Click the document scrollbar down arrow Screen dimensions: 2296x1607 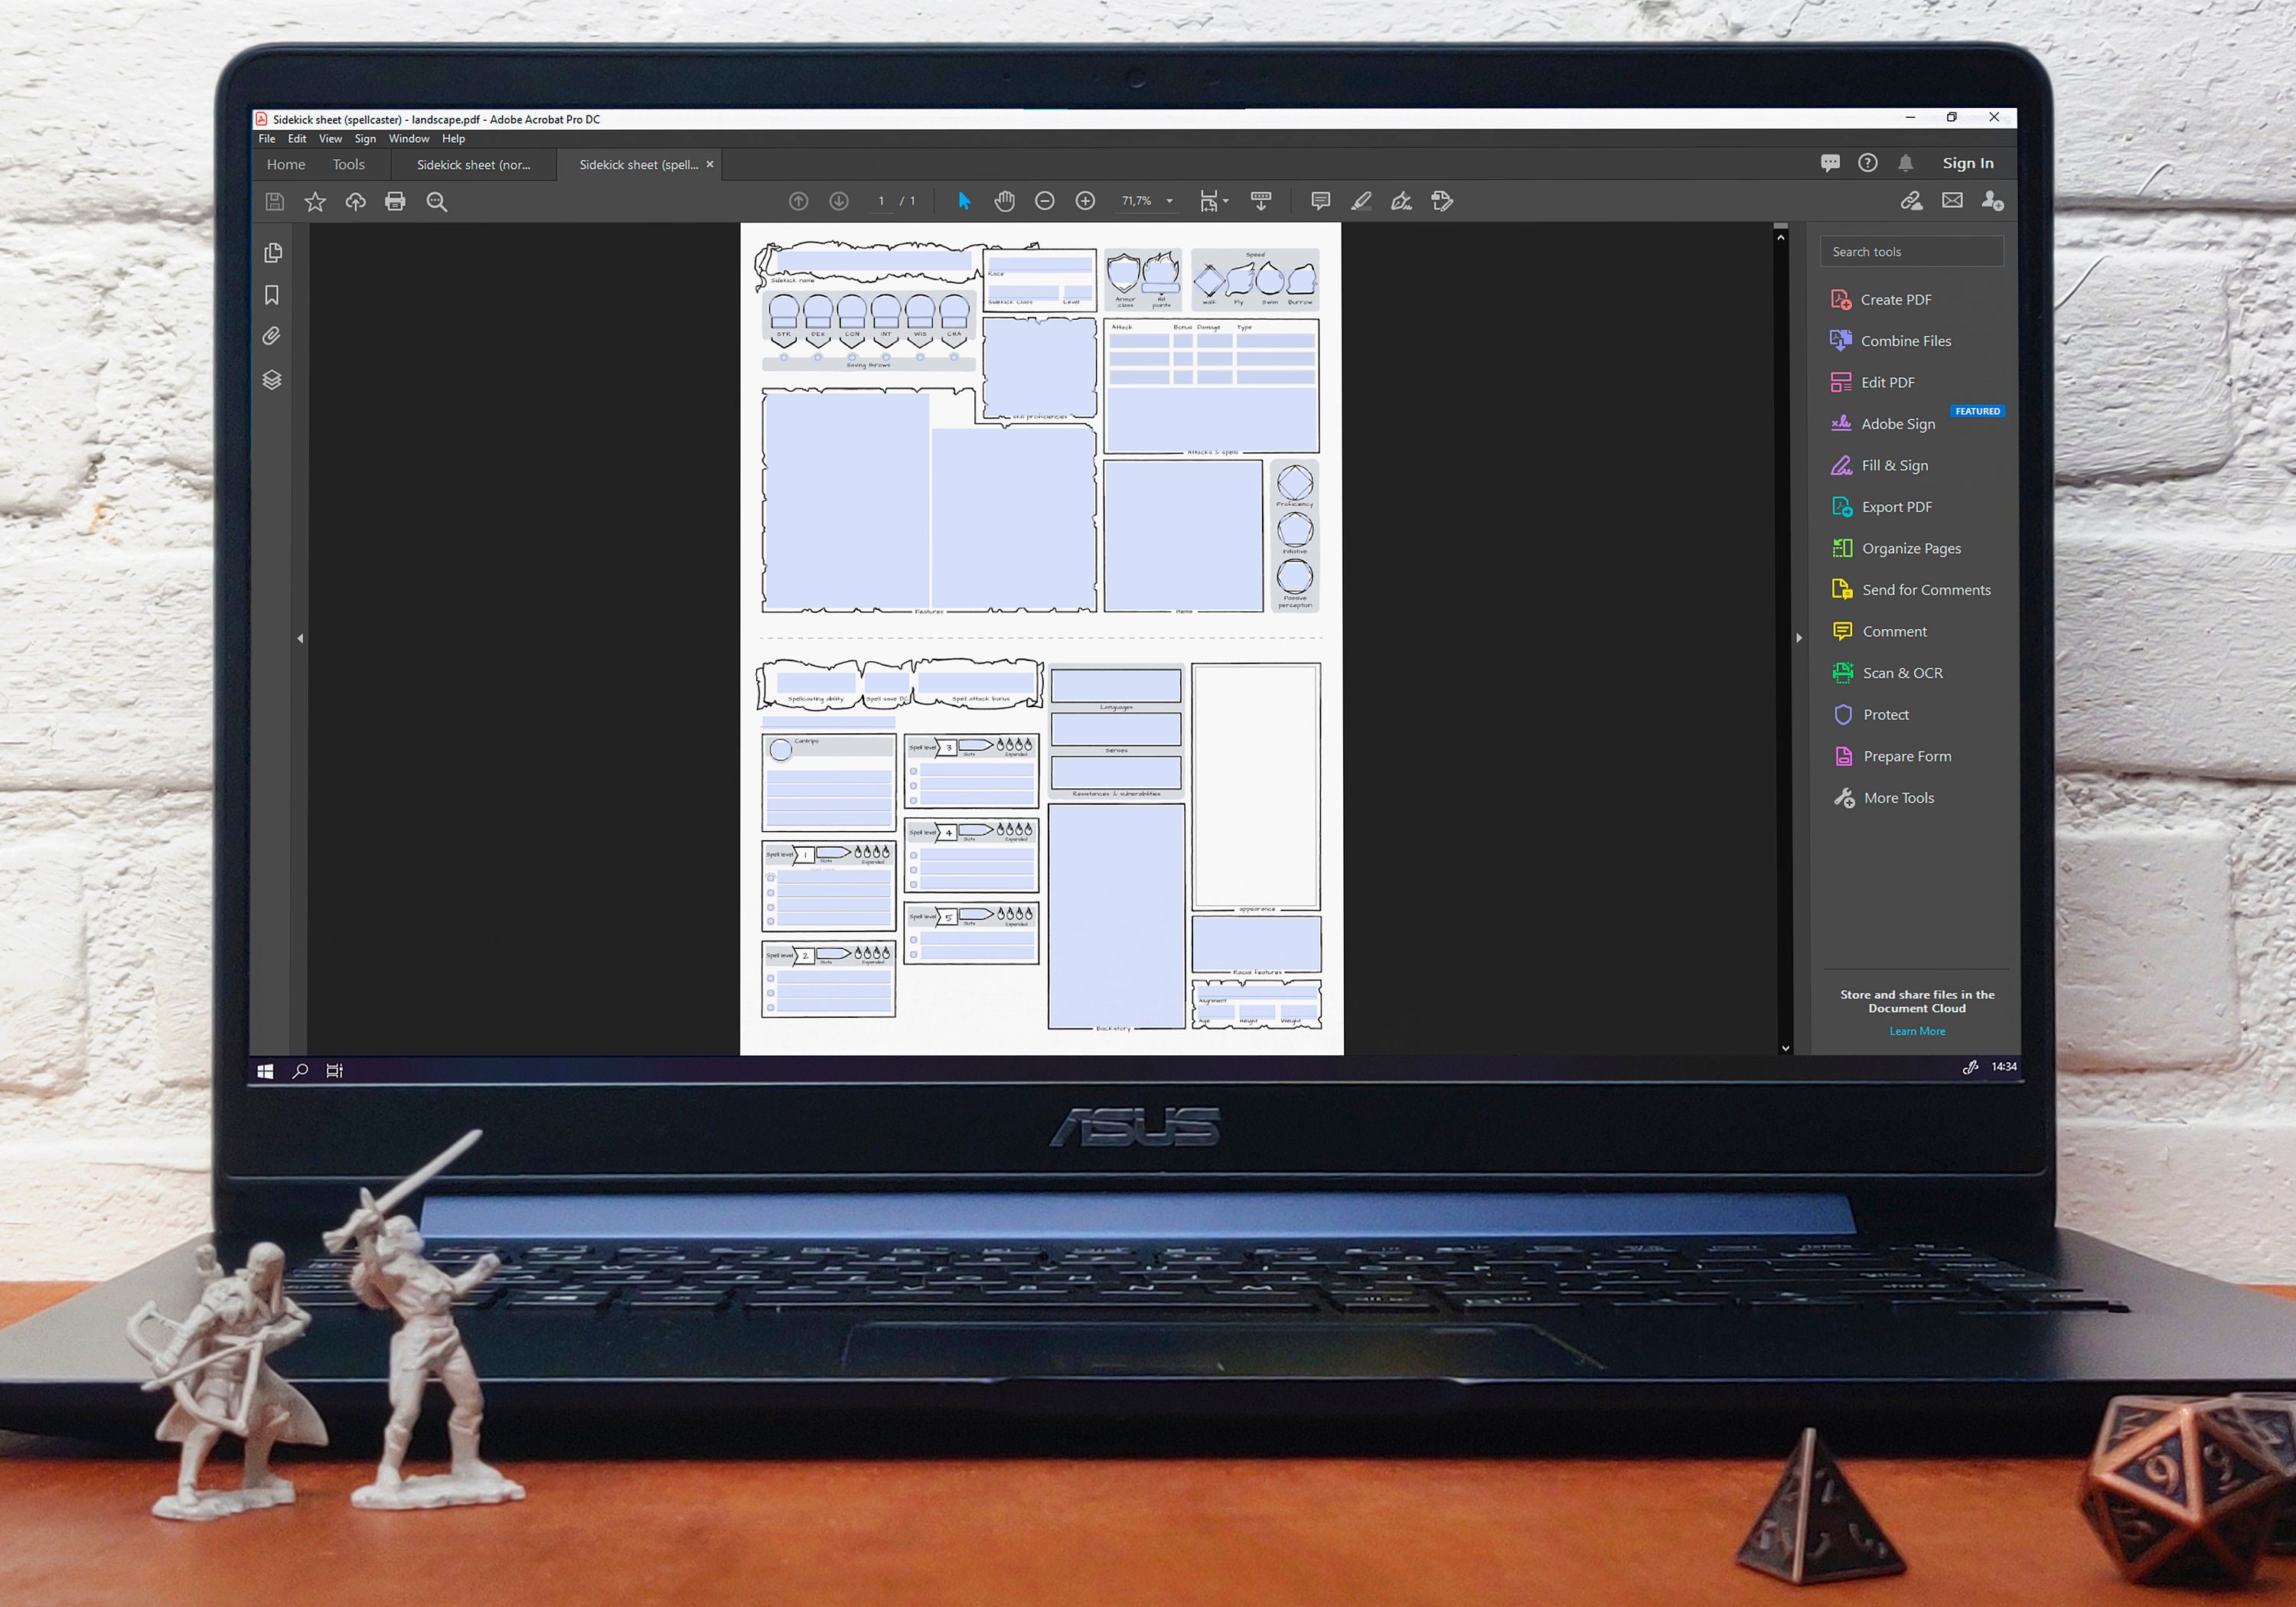pyautogui.click(x=1785, y=1048)
